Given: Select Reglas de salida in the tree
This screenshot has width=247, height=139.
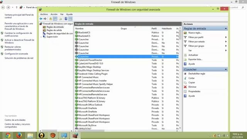Looking at the screenshot, I should point(54,30).
